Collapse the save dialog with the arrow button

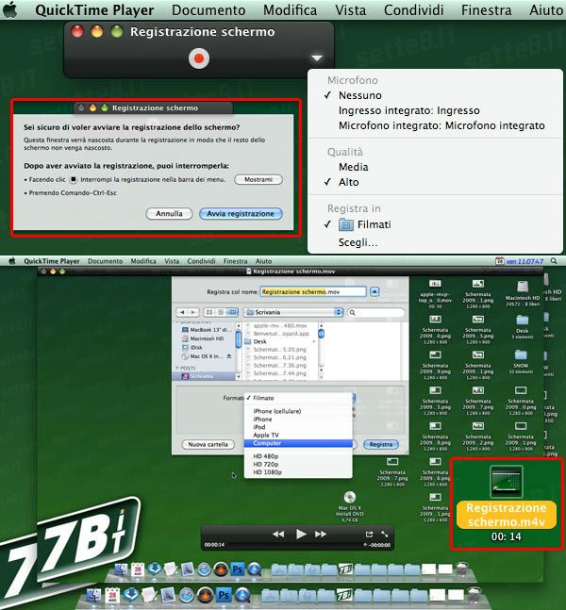point(376,292)
